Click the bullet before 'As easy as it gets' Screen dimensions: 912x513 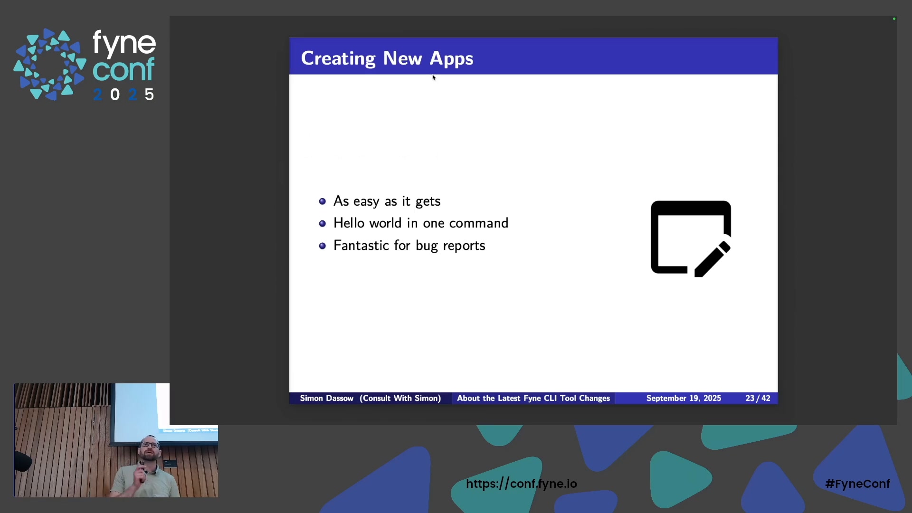click(323, 201)
